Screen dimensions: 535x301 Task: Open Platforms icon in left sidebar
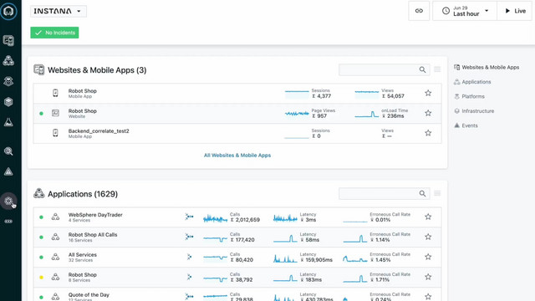click(x=8, y=81)
